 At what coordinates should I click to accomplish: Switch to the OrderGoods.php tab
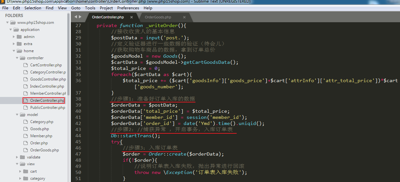(x=158, y=17)
